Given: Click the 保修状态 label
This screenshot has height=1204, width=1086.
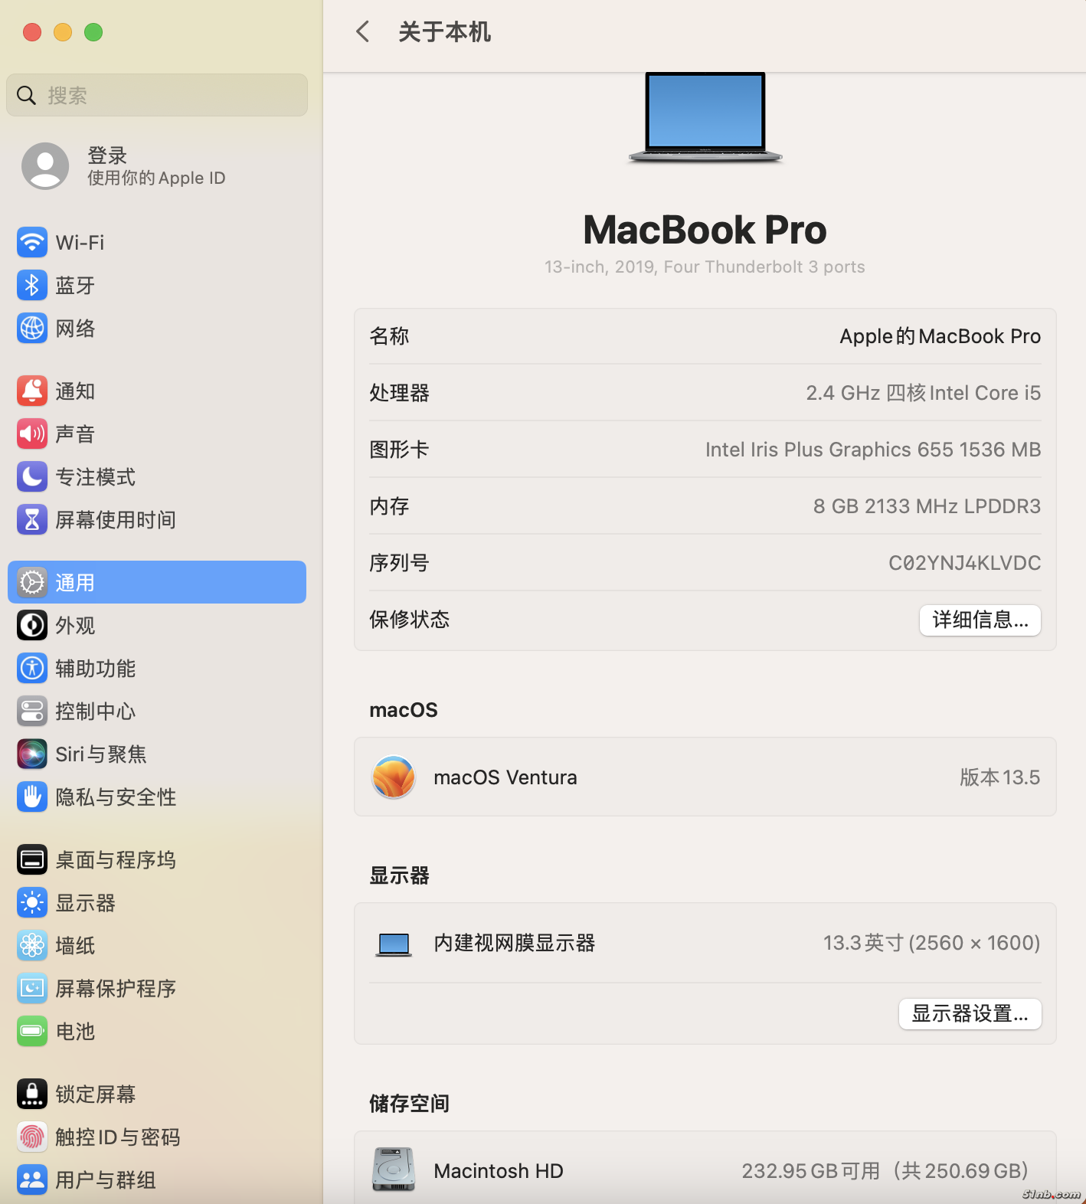Looking at the screenshot, I should [x=410, y=620].
